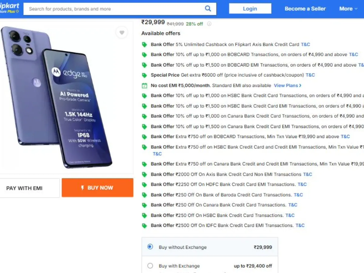Open the Flipkart logo home link
Screen dimensions: 364x273
pyautogui.click(x=10, y=8)
